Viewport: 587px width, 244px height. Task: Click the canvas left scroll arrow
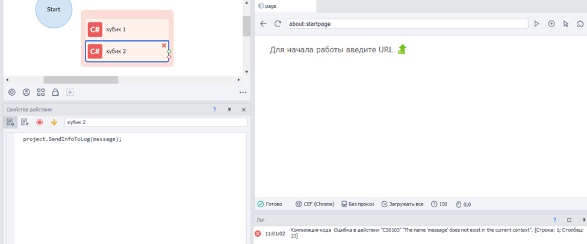[7, 80]
